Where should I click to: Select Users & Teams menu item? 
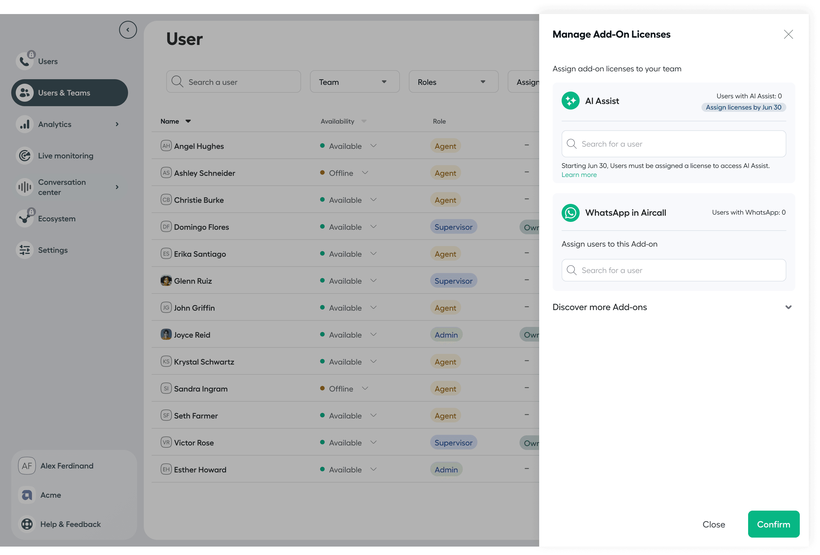coord(70,93)
